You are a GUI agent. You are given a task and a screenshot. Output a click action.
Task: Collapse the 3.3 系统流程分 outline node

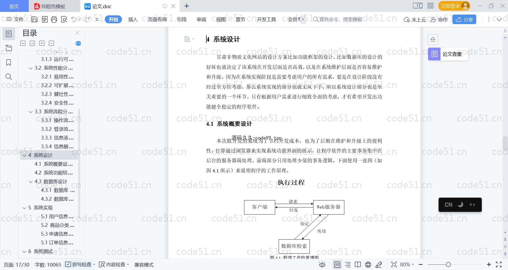(31, 112)
